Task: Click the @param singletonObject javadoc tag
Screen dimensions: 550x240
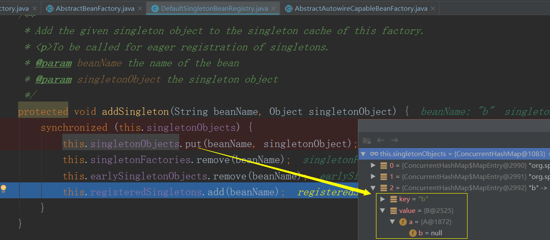Action: 53,79
